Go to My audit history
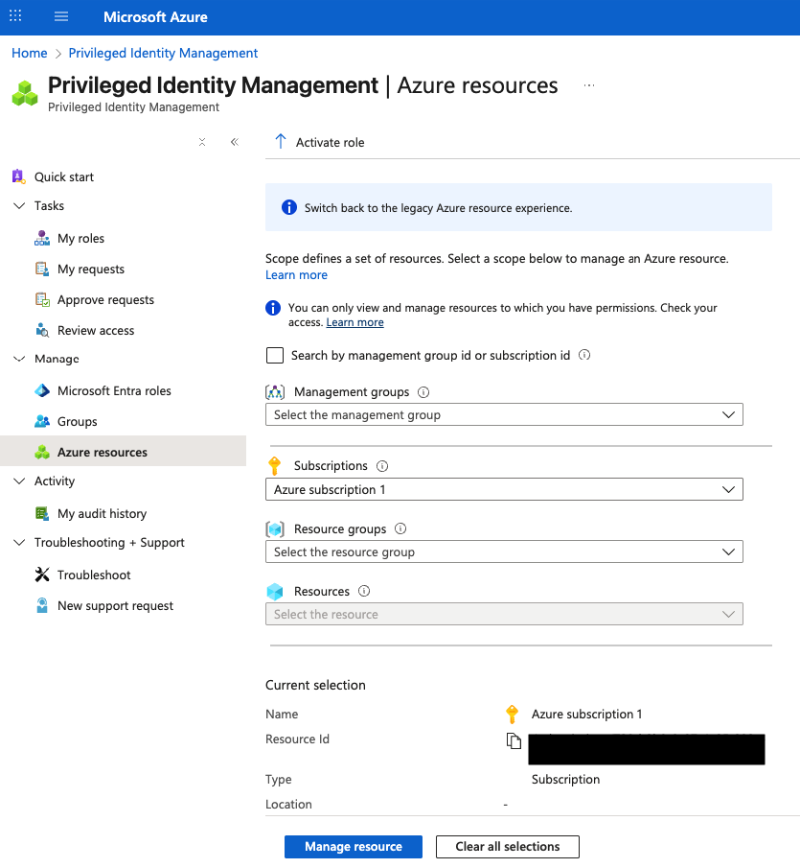This screenshot has width=800, height=868. point(102,514)
